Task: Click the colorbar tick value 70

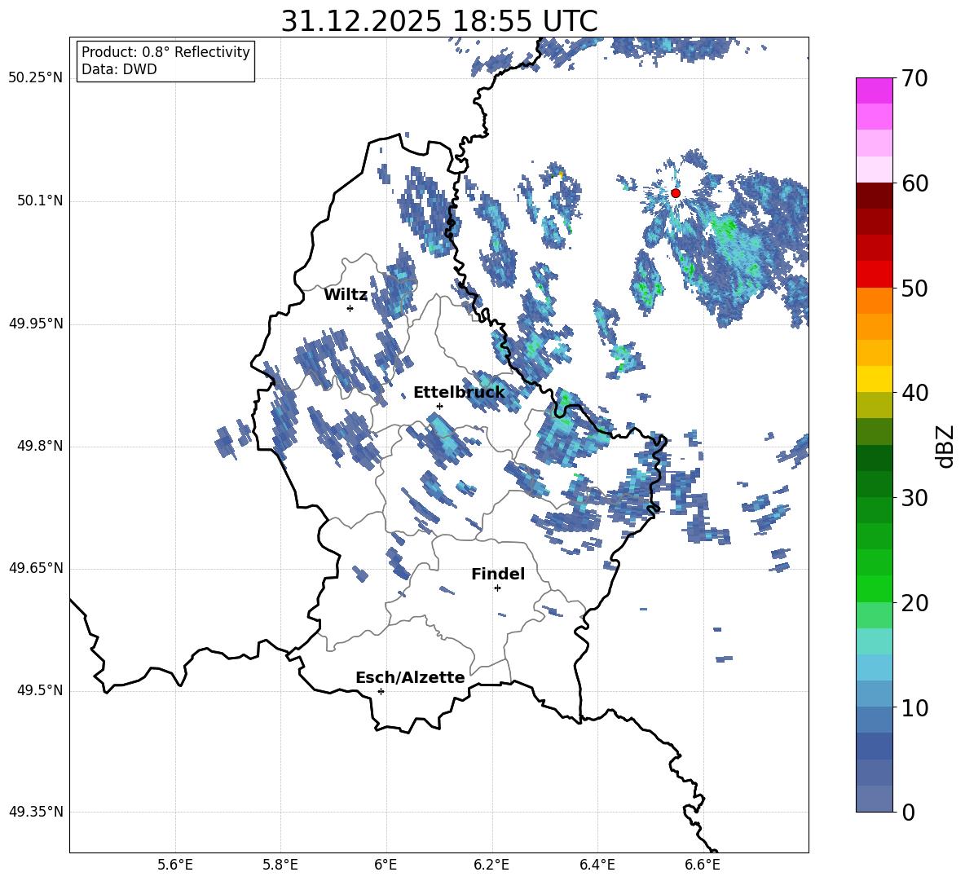Action: coord(914,79)
